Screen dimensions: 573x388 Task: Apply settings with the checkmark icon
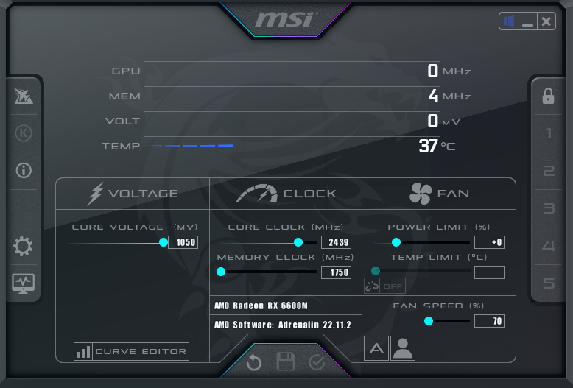(317, 362)
